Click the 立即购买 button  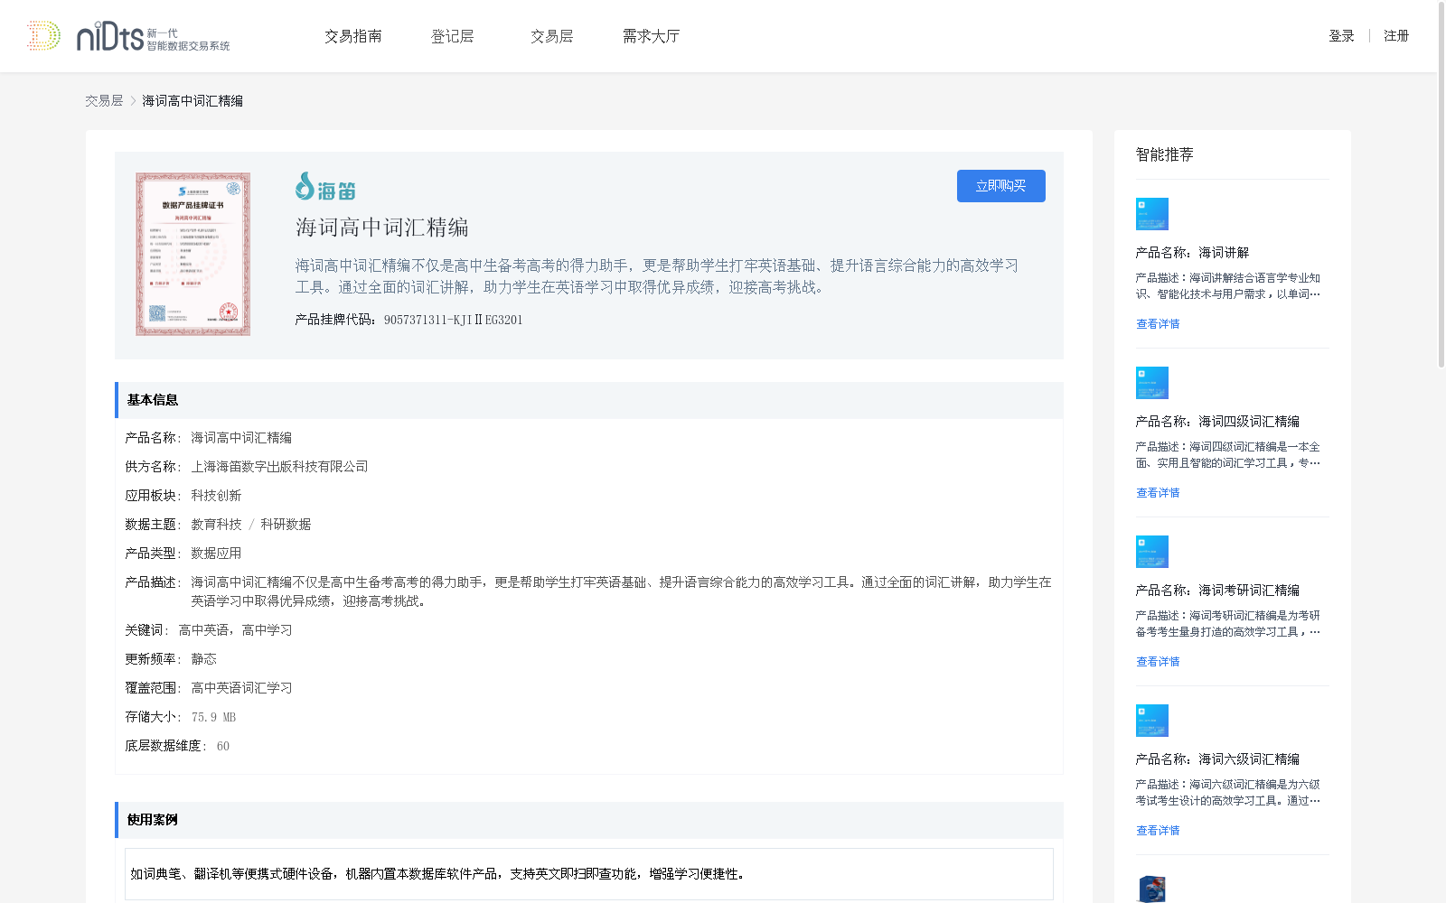tap(1001, 186)
